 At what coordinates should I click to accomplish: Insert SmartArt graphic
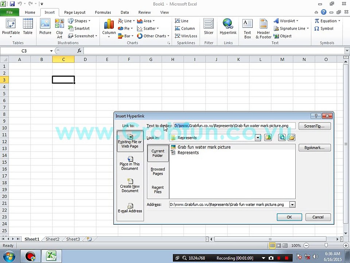point(79,28)
